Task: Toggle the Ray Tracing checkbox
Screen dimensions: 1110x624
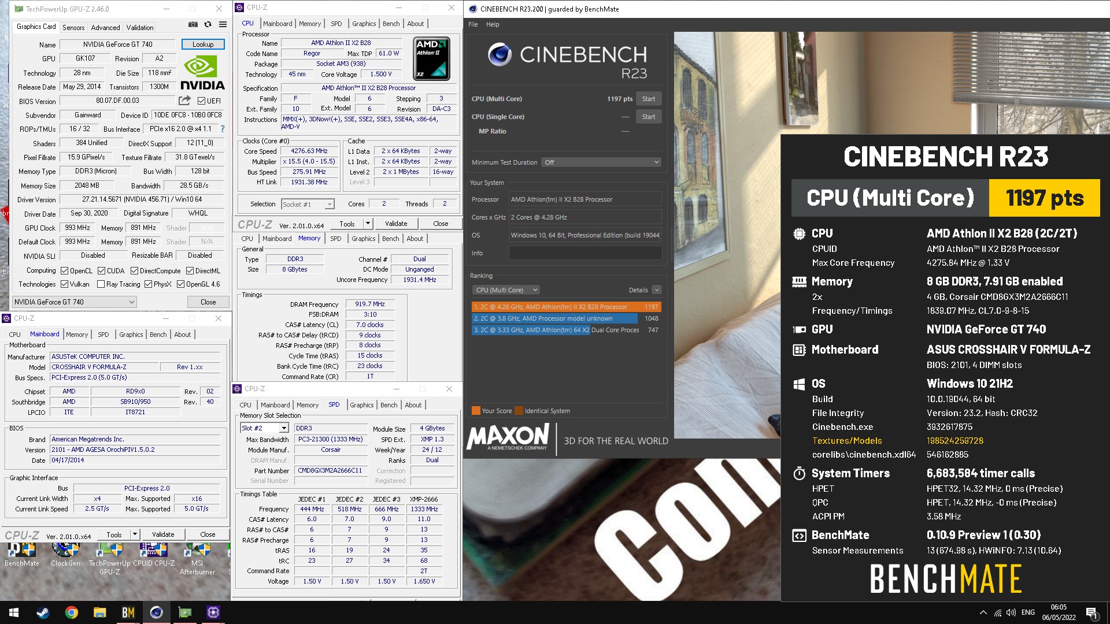Action: click(x=101, y=284)
